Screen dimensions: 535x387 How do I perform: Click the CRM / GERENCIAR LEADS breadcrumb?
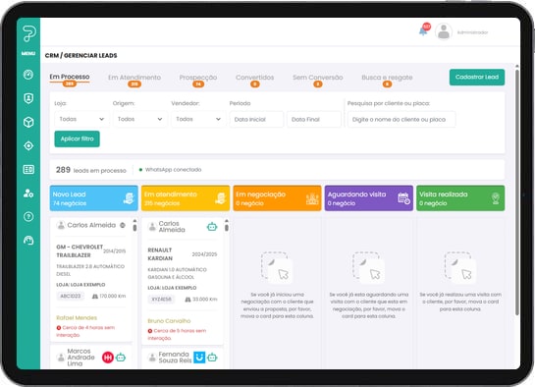(80, 55)
